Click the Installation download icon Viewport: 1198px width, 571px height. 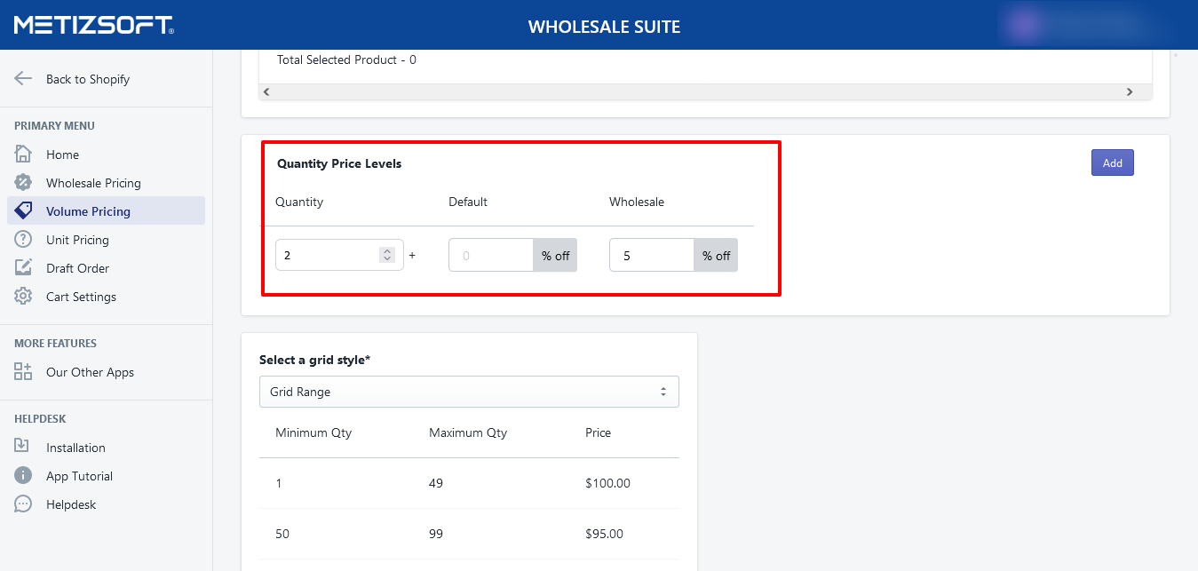point(23,448)
